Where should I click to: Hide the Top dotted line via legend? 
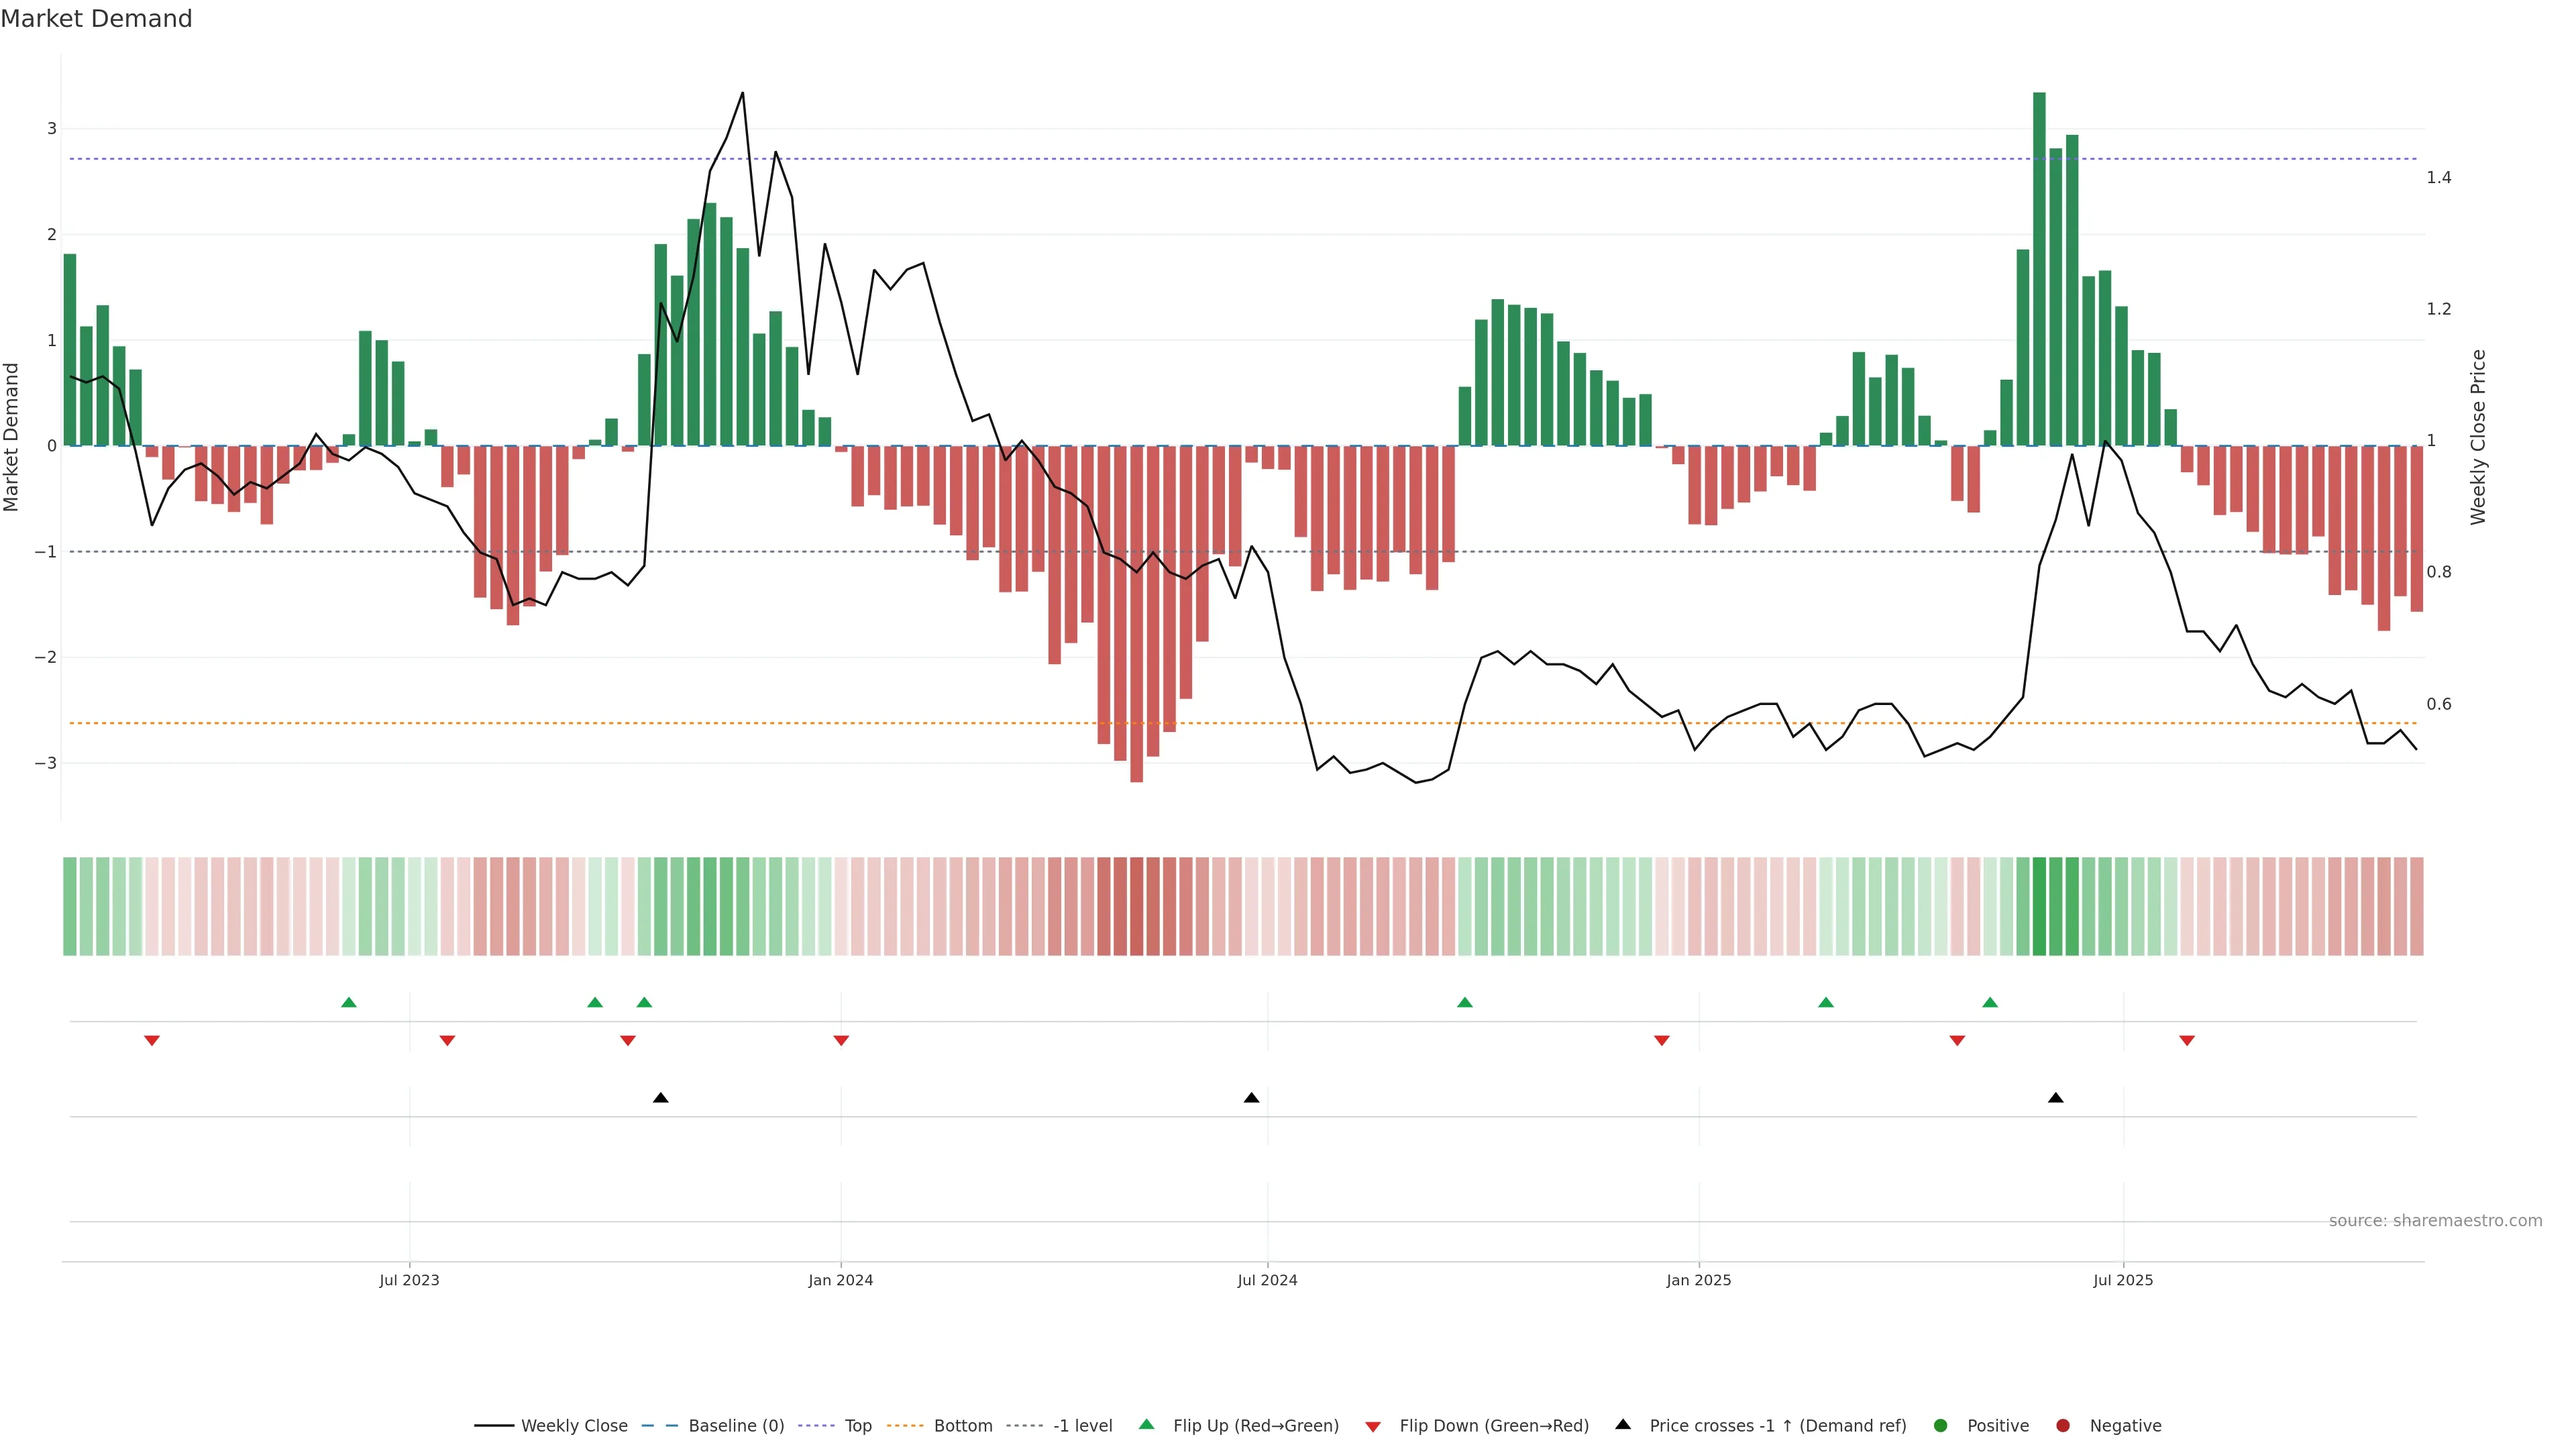(x=857, y=1425)
